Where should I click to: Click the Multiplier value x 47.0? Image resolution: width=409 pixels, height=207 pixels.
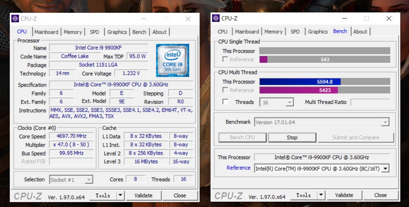(72, 145)
